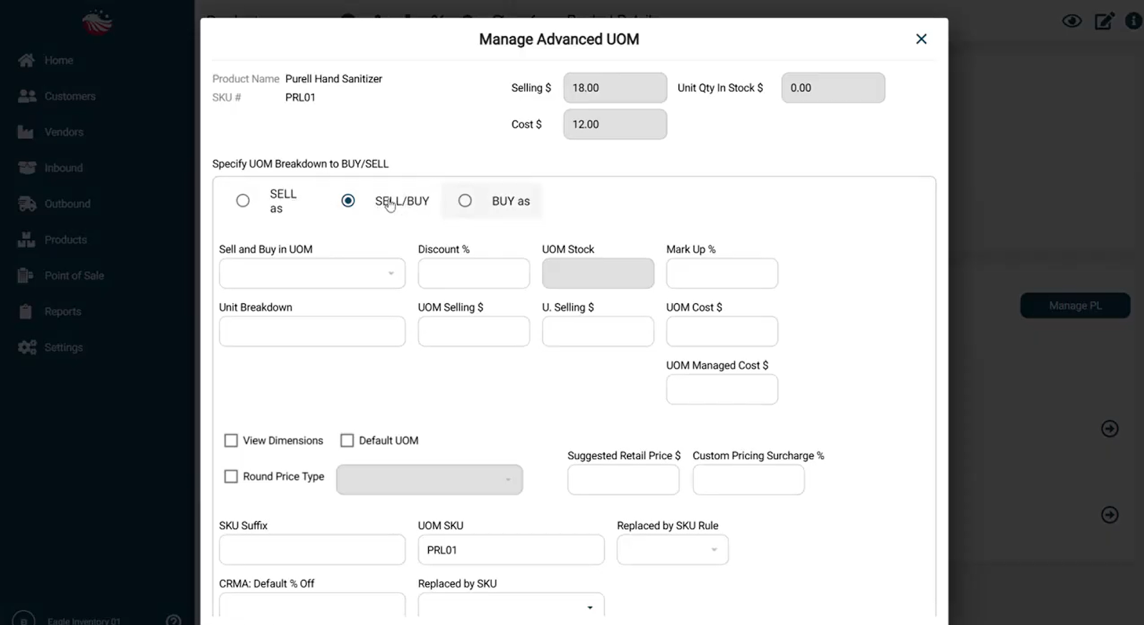Image resolution: width=1144 pixels, height=625 pixels.
Task: Open the Reports menu item
Action: tap(63, 312)
